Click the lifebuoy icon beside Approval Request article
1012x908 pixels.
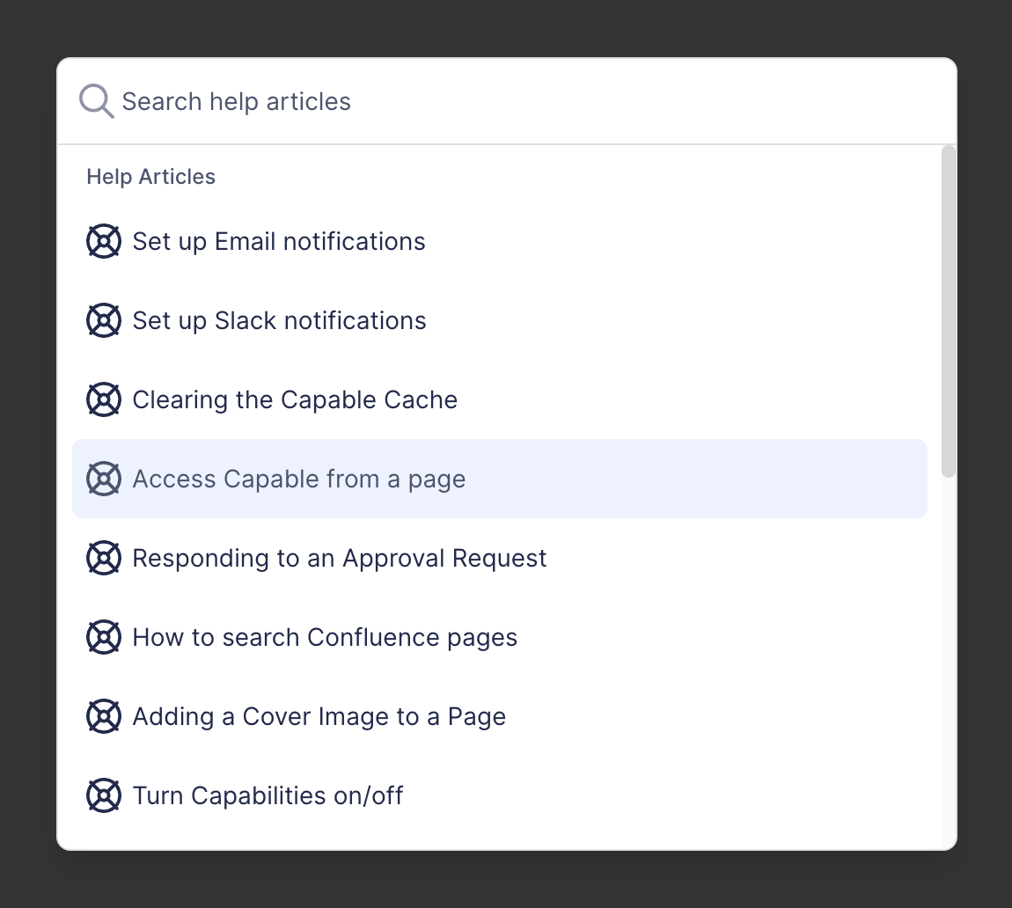[x=104, y=558]
